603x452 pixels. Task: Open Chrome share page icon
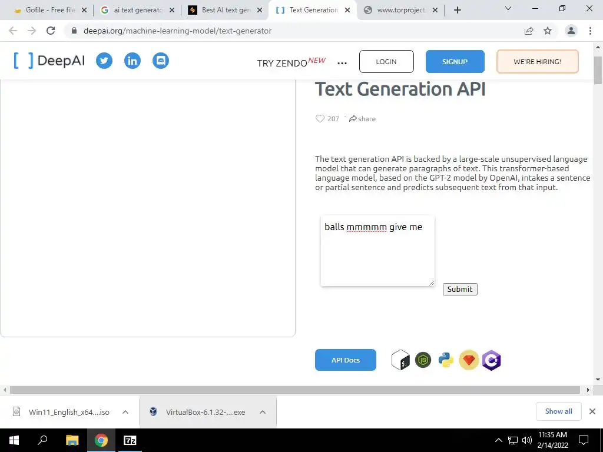pos(529,31)
